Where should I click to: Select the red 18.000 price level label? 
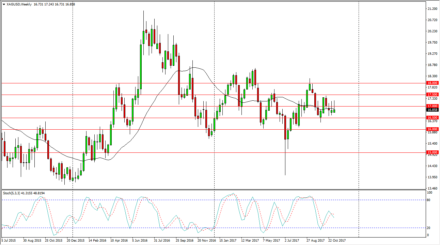[x=433, y=83]
